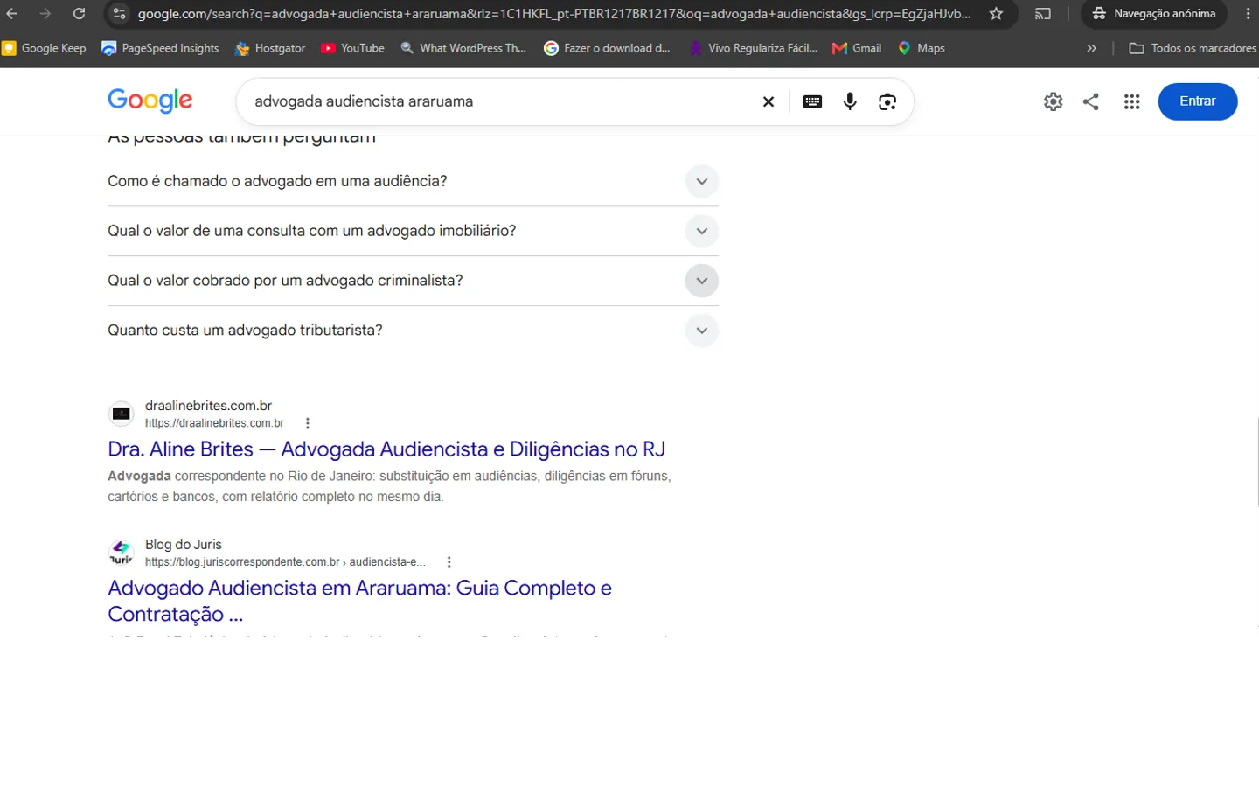
Task: Show more bookmarks with the double chevron
Action: [1091, 48]
